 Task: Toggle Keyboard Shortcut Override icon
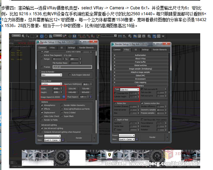[x=74, y=36]
